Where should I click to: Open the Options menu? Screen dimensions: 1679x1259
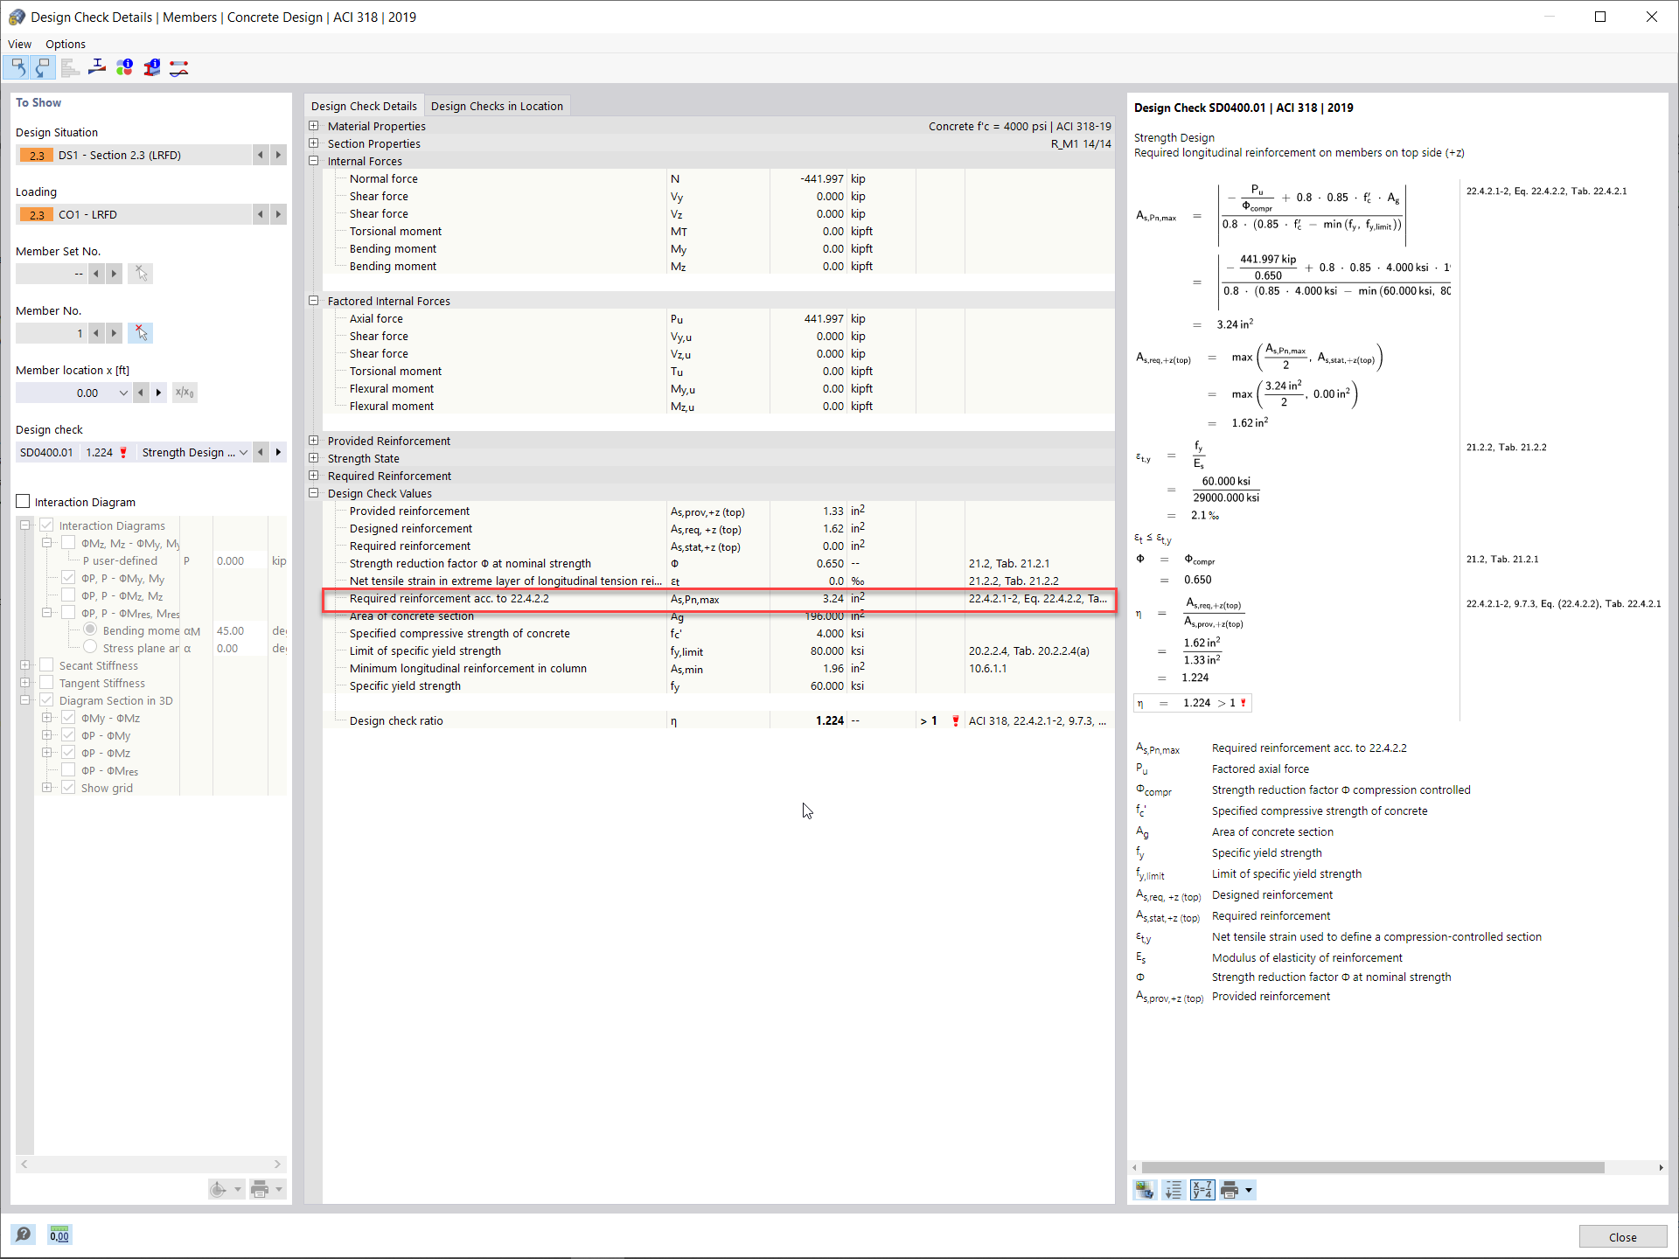66,44
